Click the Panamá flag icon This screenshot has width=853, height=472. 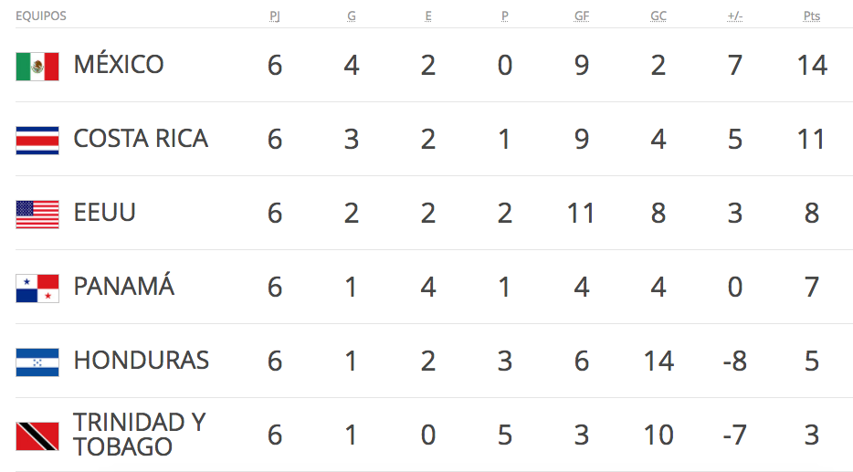tap(37, 288)
